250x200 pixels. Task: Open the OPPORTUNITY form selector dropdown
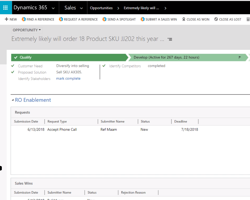27,30
